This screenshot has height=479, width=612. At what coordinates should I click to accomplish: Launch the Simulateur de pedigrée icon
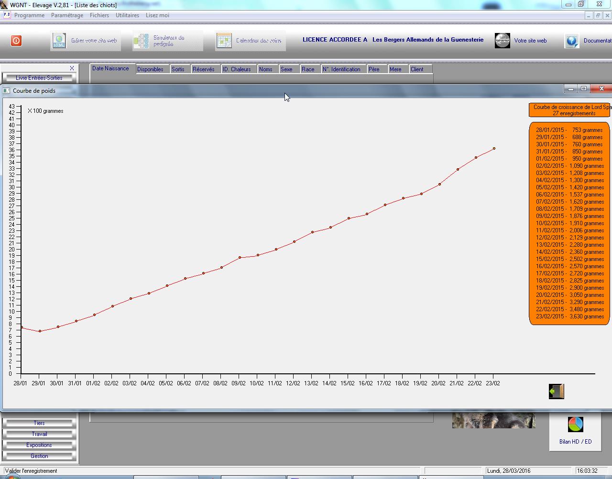pos(141,41)
